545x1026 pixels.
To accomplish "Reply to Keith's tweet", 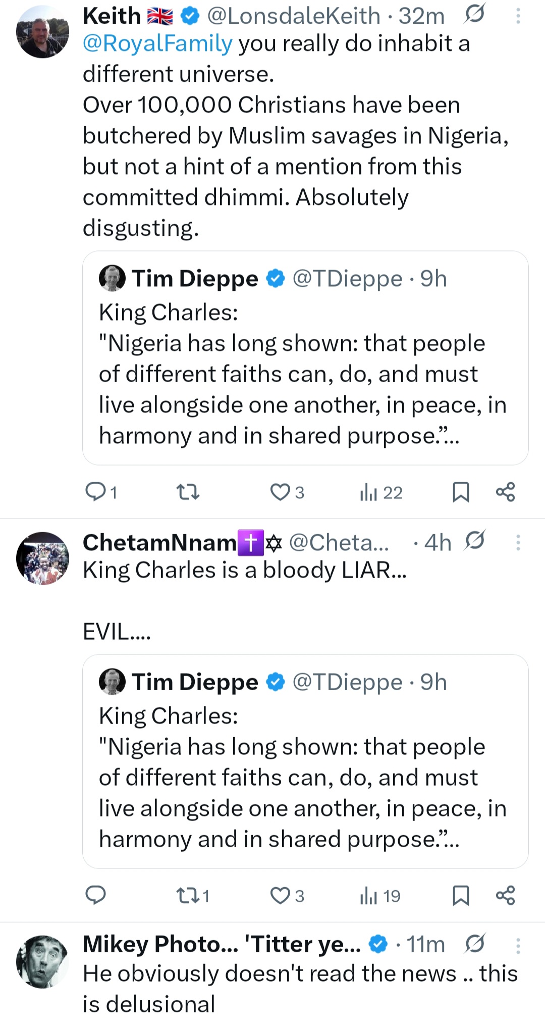I will pos(96,492).
